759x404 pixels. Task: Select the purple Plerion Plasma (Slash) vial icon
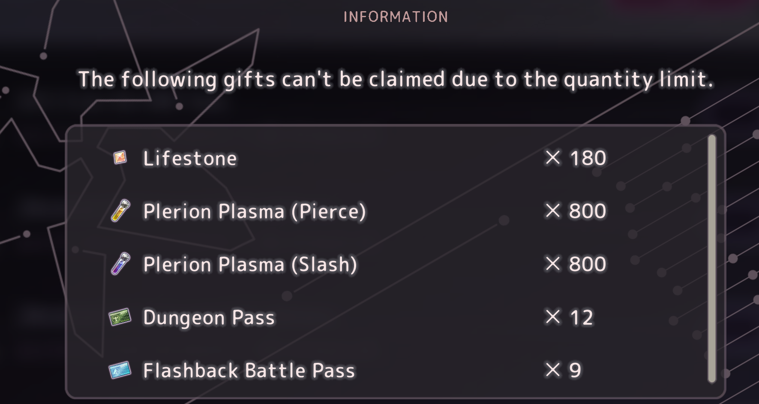(120, 264)
